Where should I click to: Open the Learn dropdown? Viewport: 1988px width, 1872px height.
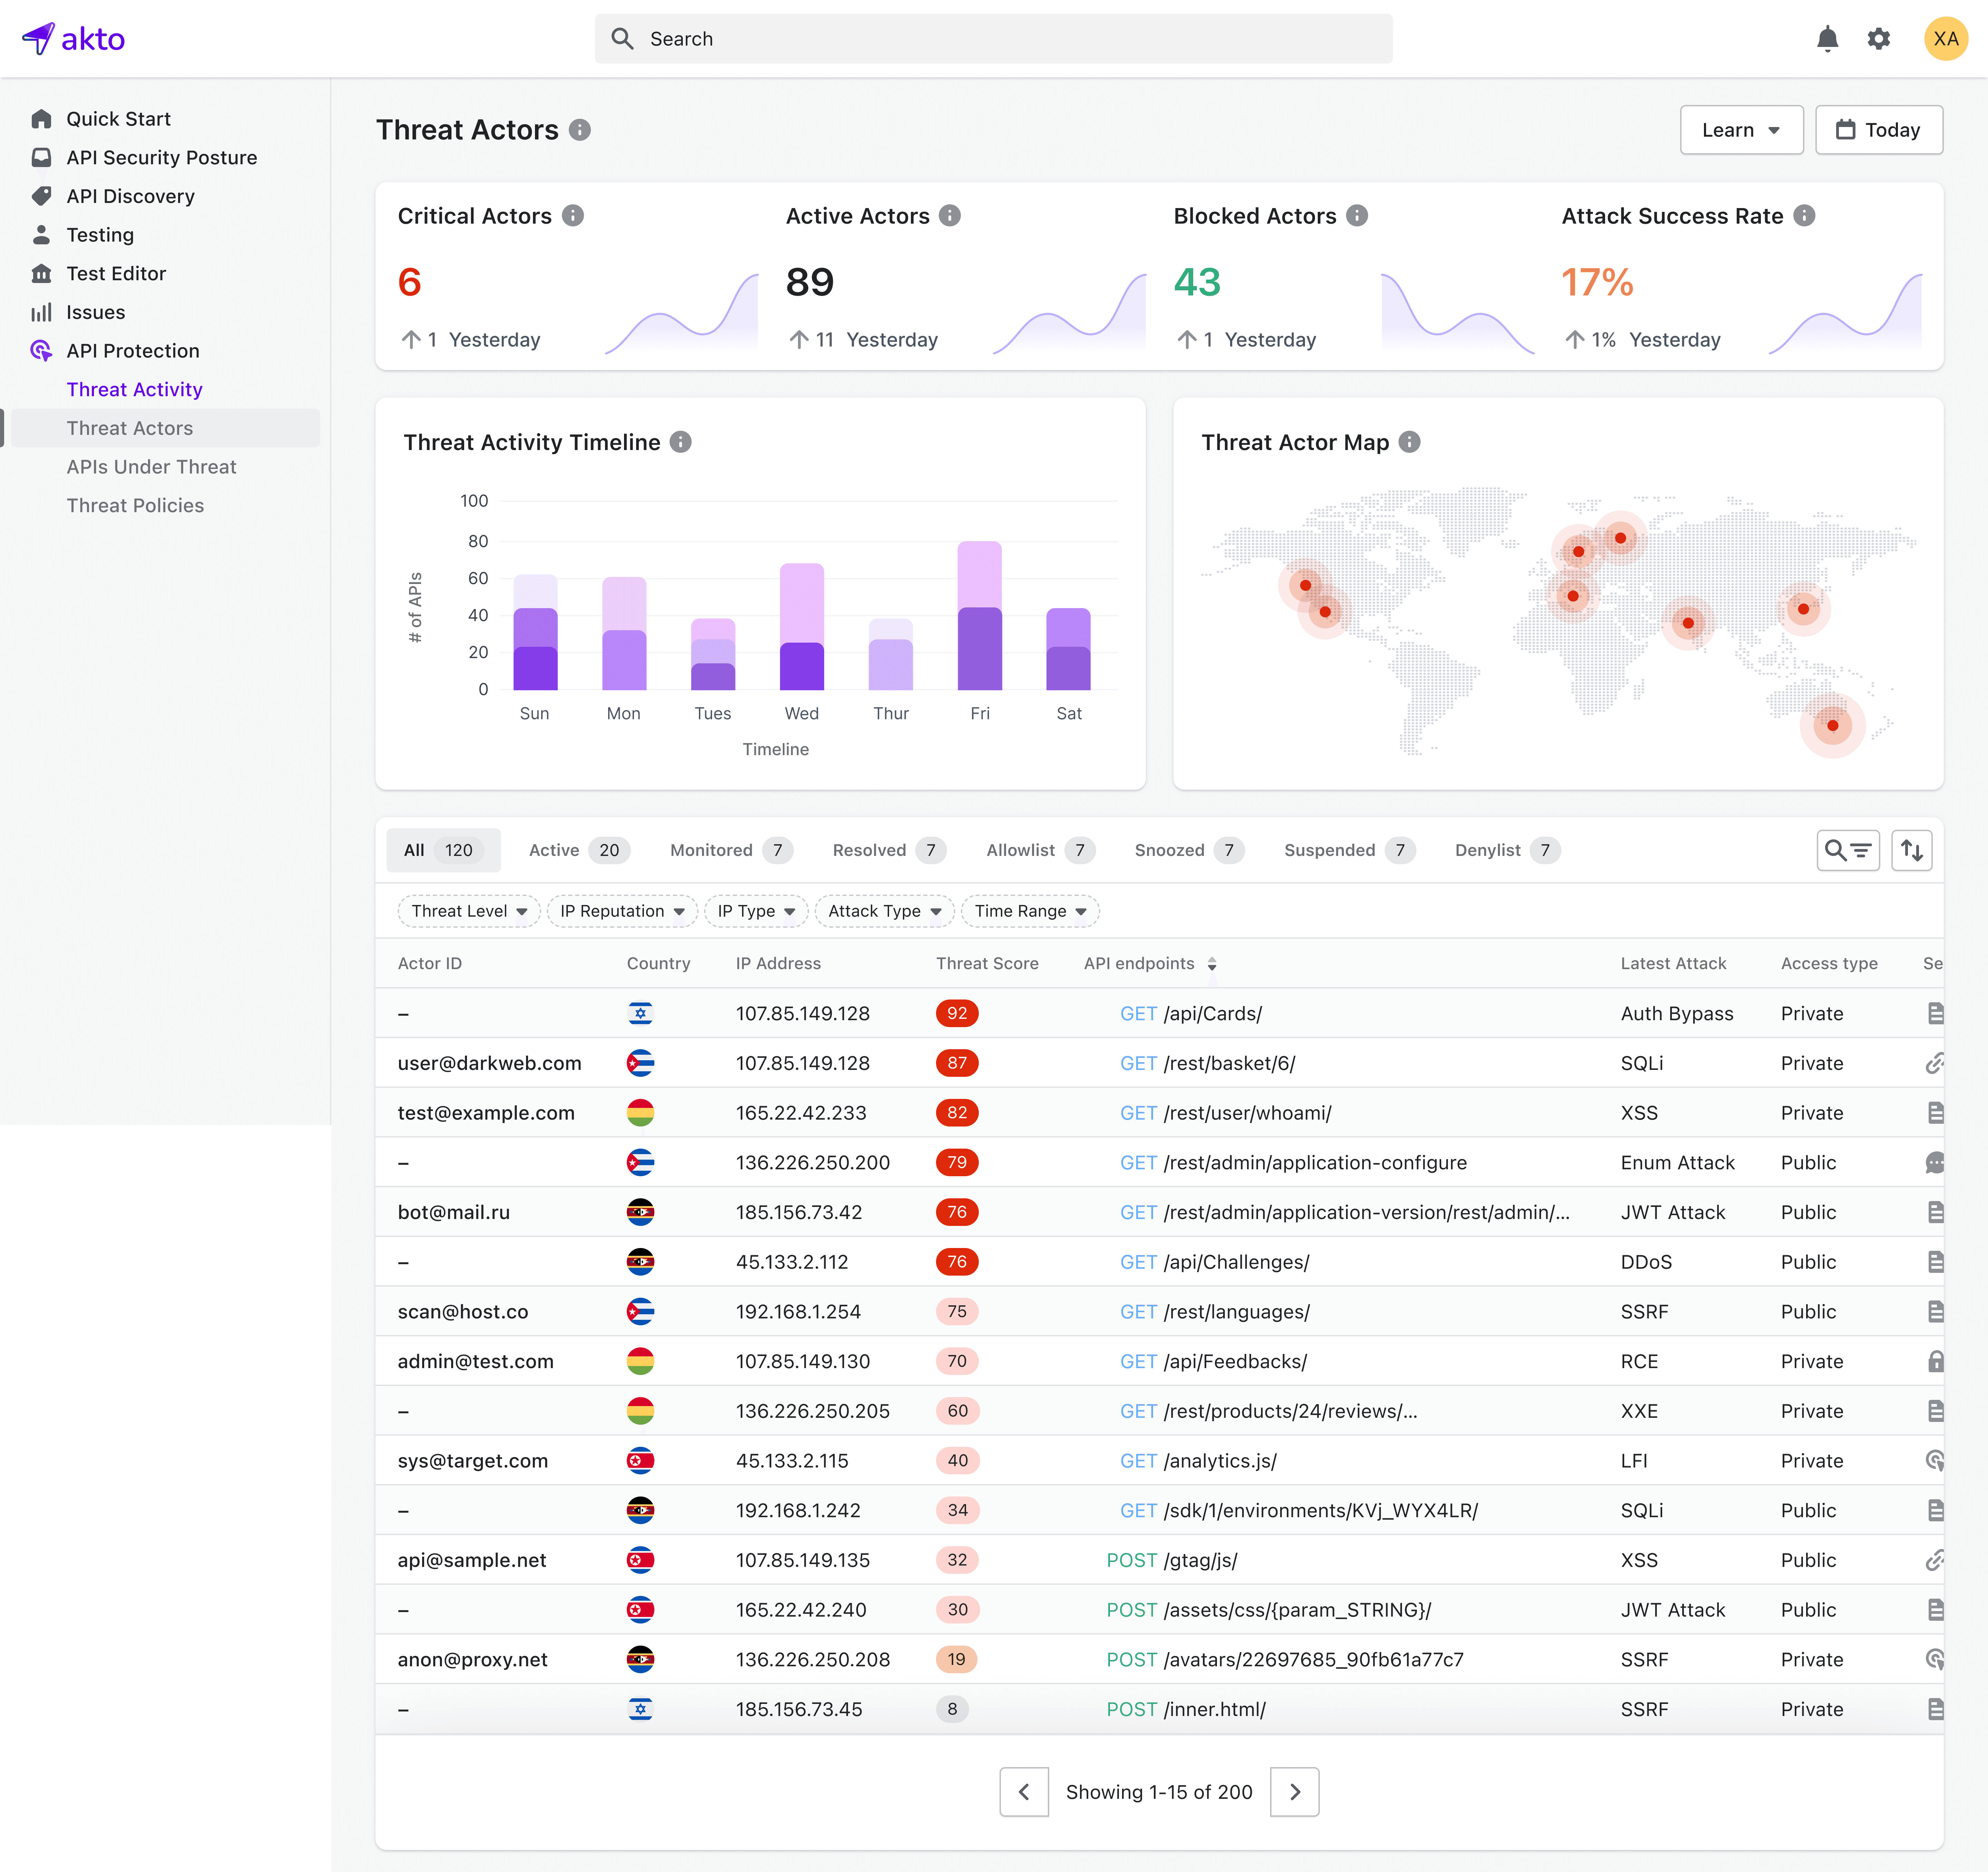1741,130
